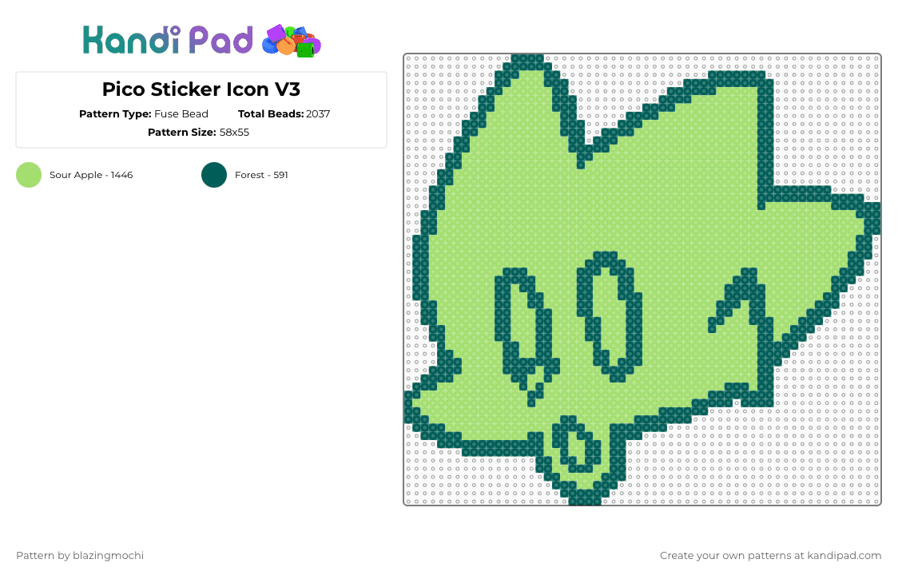The width and height of the screenshot is (898, 575).
Task: Select the Forest color swatch
Action: pyautogui.click(x=214, y=175)
